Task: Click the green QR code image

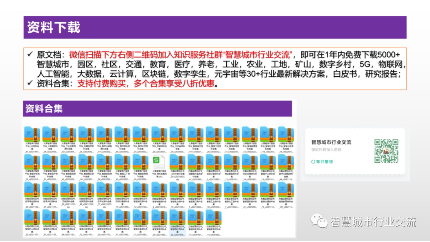Action: [386, 151]
